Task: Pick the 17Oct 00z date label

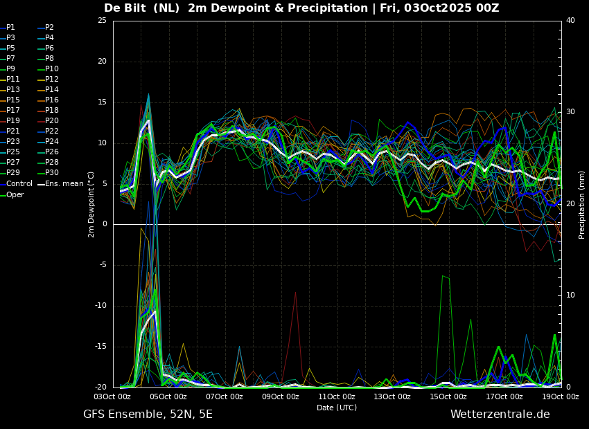Action: pyautogui.click(x=504, y=396)
